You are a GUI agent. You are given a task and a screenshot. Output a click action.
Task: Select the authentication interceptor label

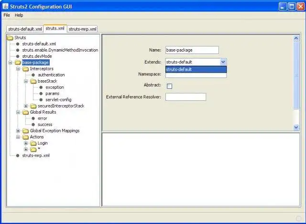click(51, 75)
